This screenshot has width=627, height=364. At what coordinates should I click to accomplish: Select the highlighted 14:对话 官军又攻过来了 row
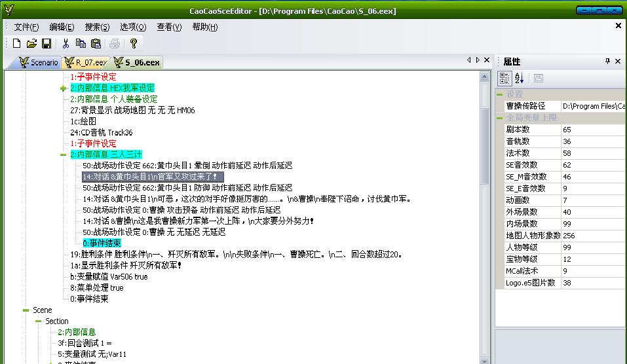click(x=153, y=177)
